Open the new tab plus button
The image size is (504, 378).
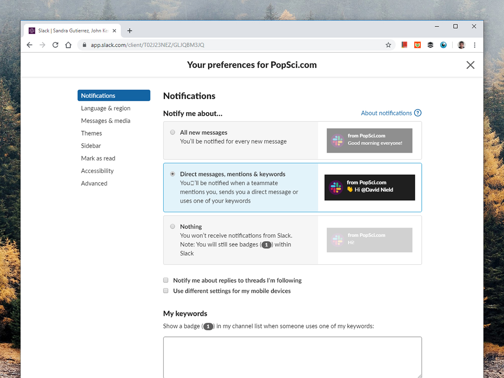(129, 31)
